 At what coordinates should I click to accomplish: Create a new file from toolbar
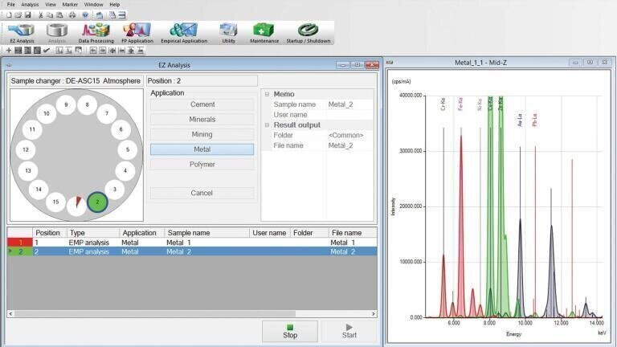click(9, 15)
